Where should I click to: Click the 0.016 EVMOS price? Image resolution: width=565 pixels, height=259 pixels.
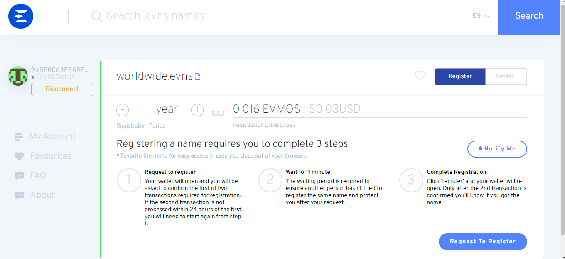click(267, 109)
